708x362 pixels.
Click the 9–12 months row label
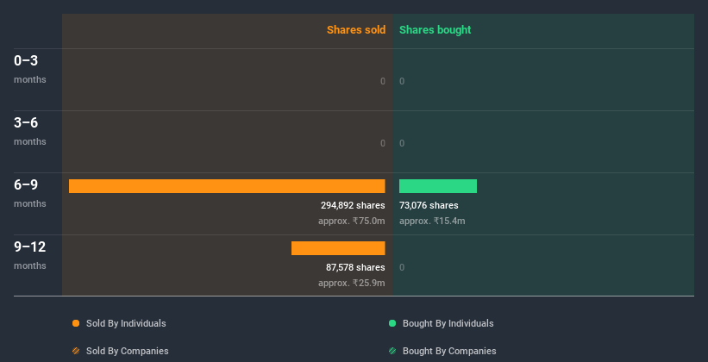pos(30,255)
